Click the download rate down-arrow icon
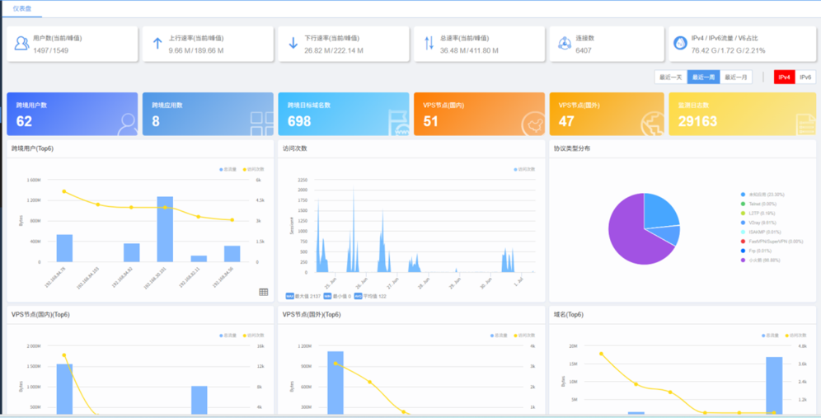 293,44
